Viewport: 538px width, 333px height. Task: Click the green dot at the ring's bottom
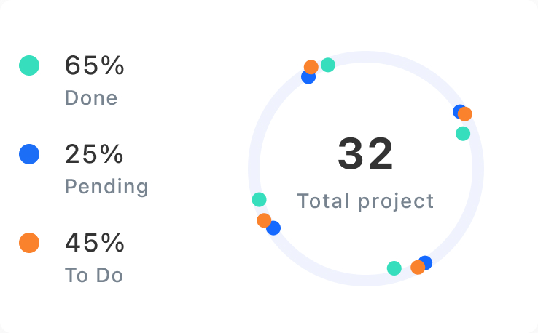pyautogui.click(x=394, y=268)
